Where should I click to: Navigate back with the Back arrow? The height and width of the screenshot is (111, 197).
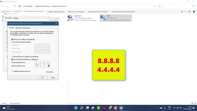(3, 6)
